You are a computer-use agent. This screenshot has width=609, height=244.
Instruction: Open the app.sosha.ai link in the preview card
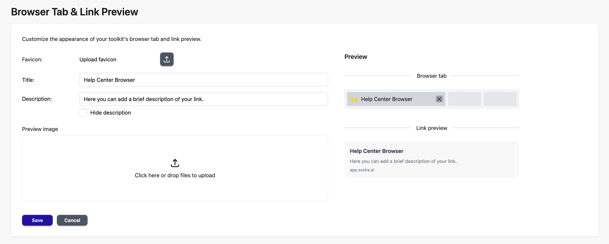click(362, 170)
